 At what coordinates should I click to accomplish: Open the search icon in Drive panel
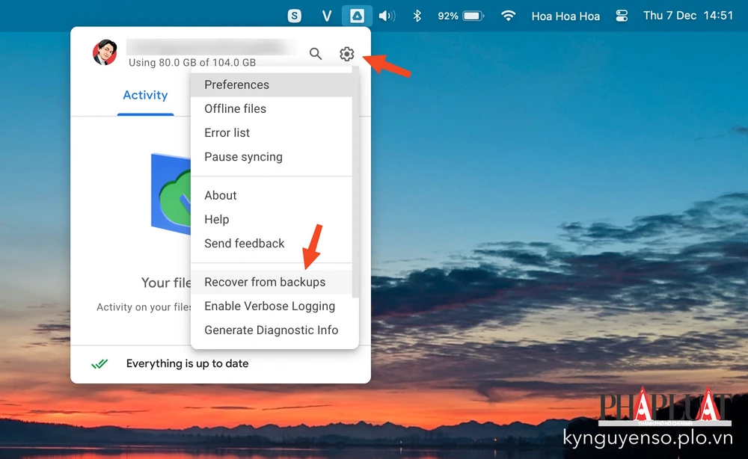pos(316,53)
